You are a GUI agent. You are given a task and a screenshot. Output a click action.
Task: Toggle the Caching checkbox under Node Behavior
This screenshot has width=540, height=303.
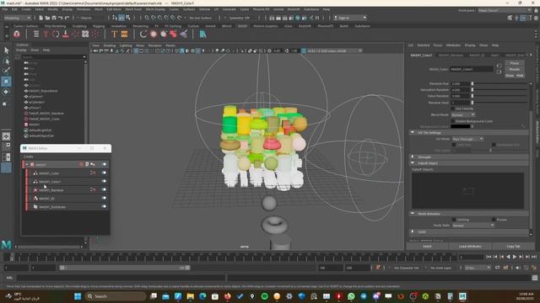pos(454,220)
